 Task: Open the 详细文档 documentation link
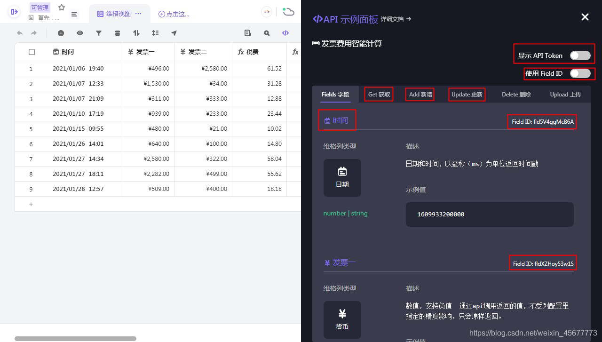click(x=396, y=19)
